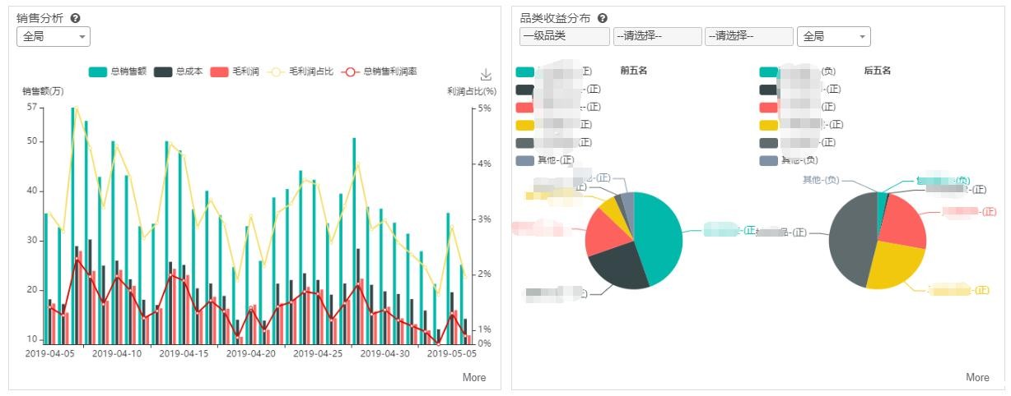Image resolution: width=1011 pixels, height=396 pixels.
Task: Open the 全局 dropdown in category revenue panel
Action: (x=833, y=37)
